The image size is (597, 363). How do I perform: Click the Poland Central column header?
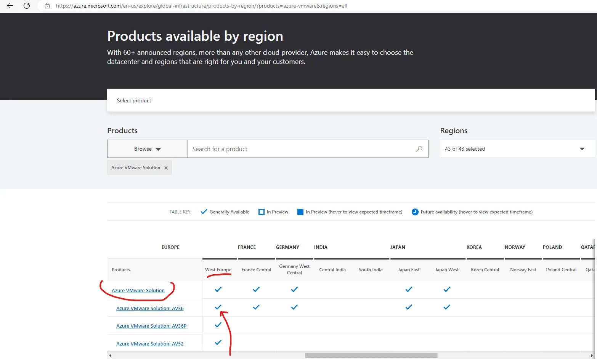pos(561,270)
